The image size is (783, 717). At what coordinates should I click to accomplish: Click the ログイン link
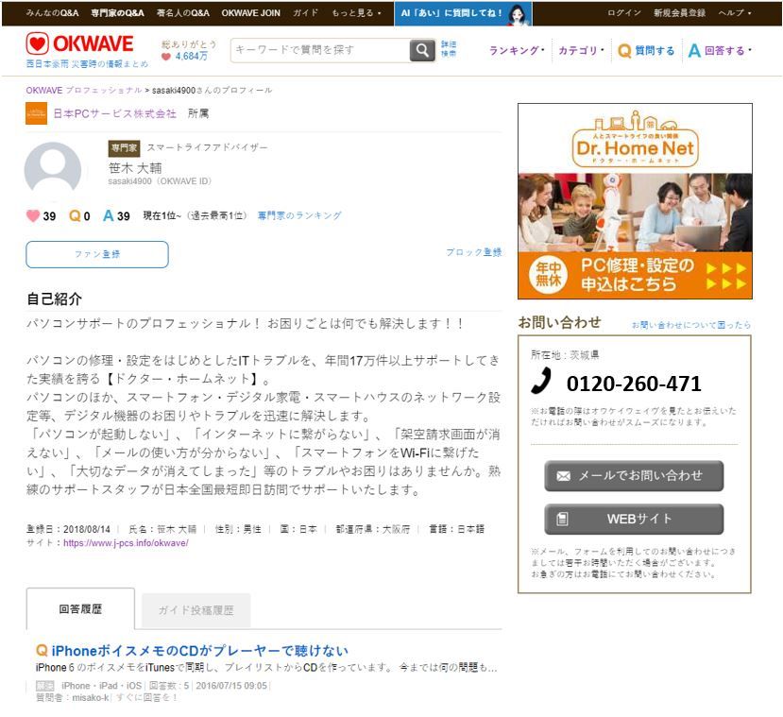[x=624, y=13]
